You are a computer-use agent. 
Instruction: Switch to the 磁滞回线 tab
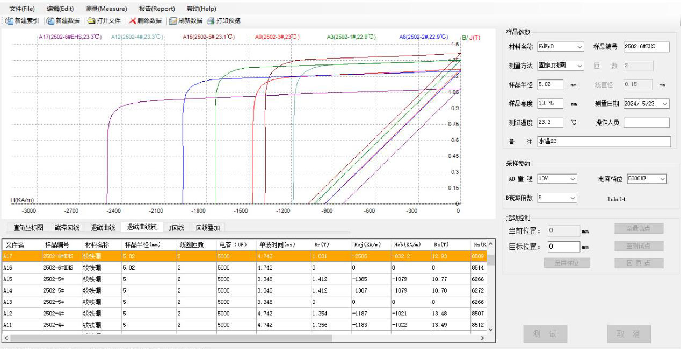pos(66,228)
